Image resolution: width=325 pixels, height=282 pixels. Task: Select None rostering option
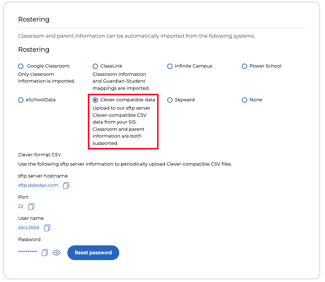tap(244, 100)
